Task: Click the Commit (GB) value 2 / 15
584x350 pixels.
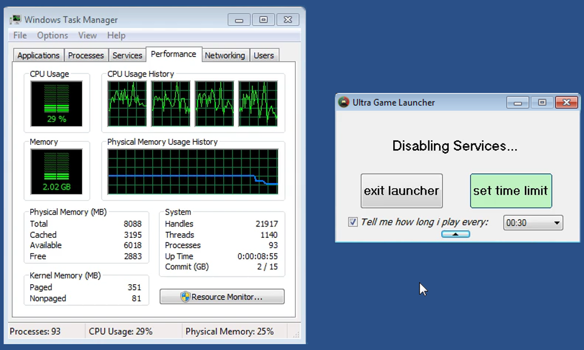Action: 267,267
